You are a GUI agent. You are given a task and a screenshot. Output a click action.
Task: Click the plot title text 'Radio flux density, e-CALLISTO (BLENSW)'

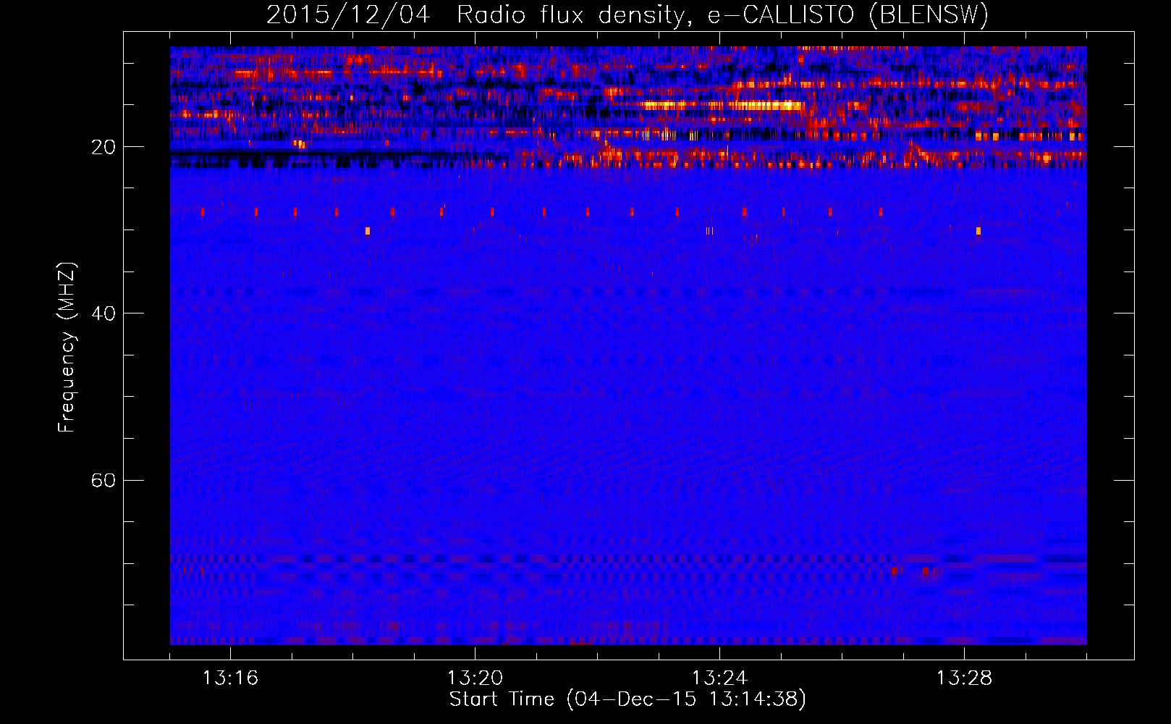(x=722, y=14)
